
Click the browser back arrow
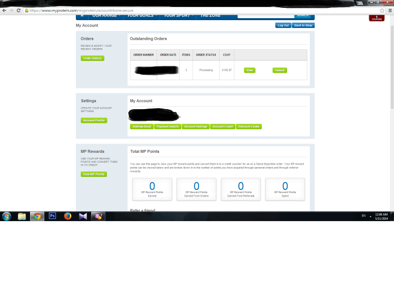4,10
